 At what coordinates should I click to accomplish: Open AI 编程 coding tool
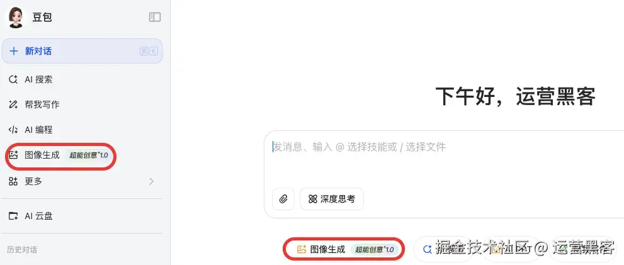coord(30,130)
